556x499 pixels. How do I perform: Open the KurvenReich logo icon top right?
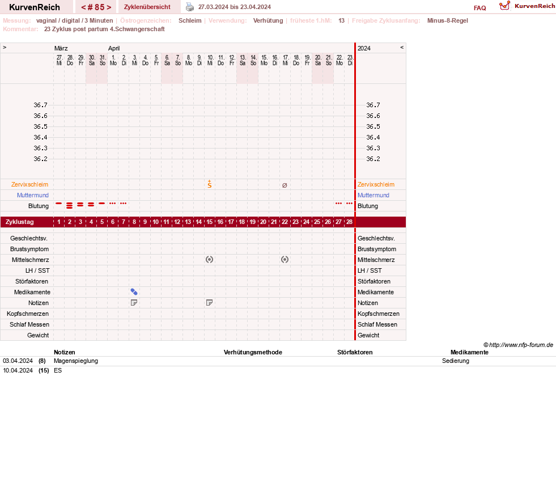tap(504, 5)
